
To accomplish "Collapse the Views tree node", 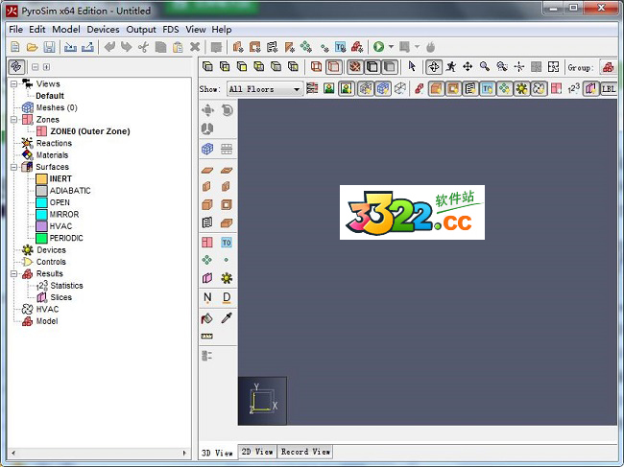I will (x=14, y=83).
